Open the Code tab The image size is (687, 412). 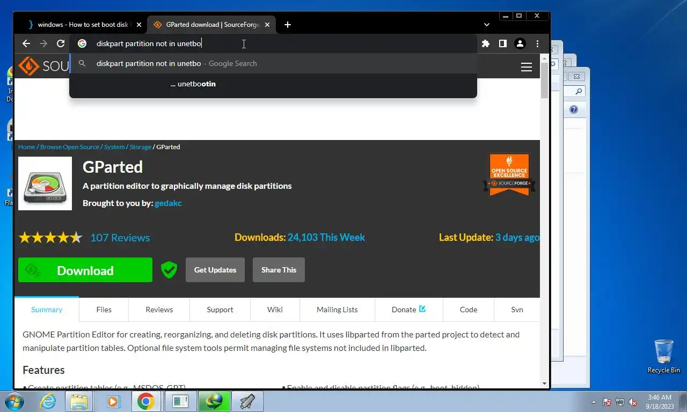coord(469,310)
